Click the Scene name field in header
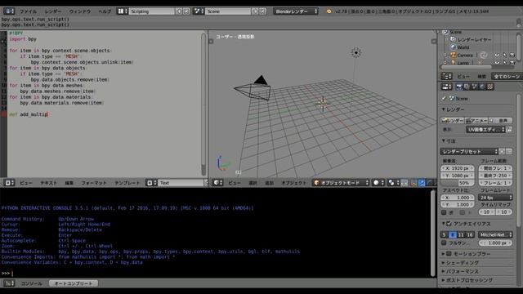Image resolution: width=523 pixels, height=294 pixels. pyautogui.click(x=228, y=11)
